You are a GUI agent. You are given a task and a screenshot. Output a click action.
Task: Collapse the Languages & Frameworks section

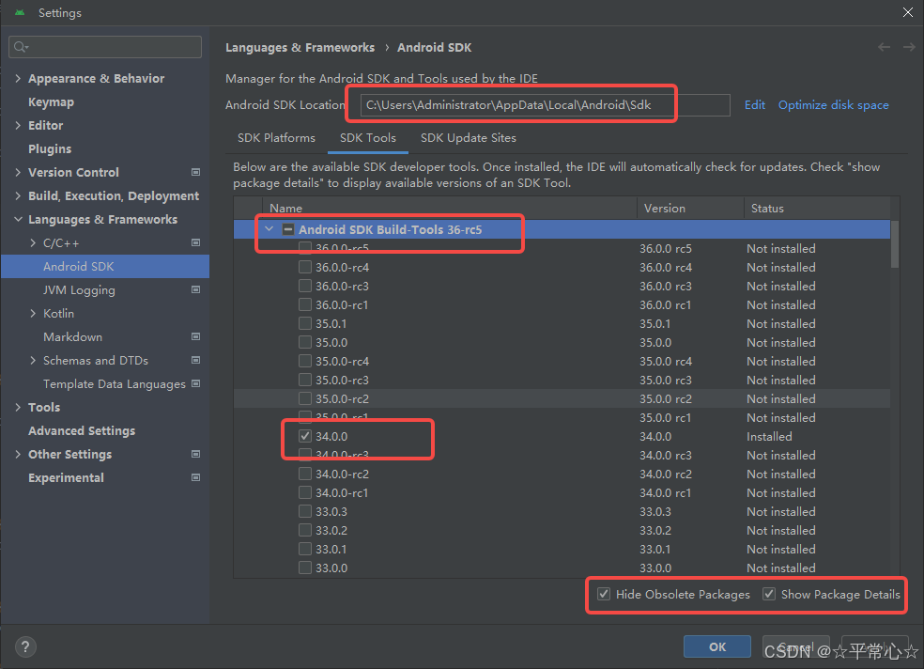(18, 219)
